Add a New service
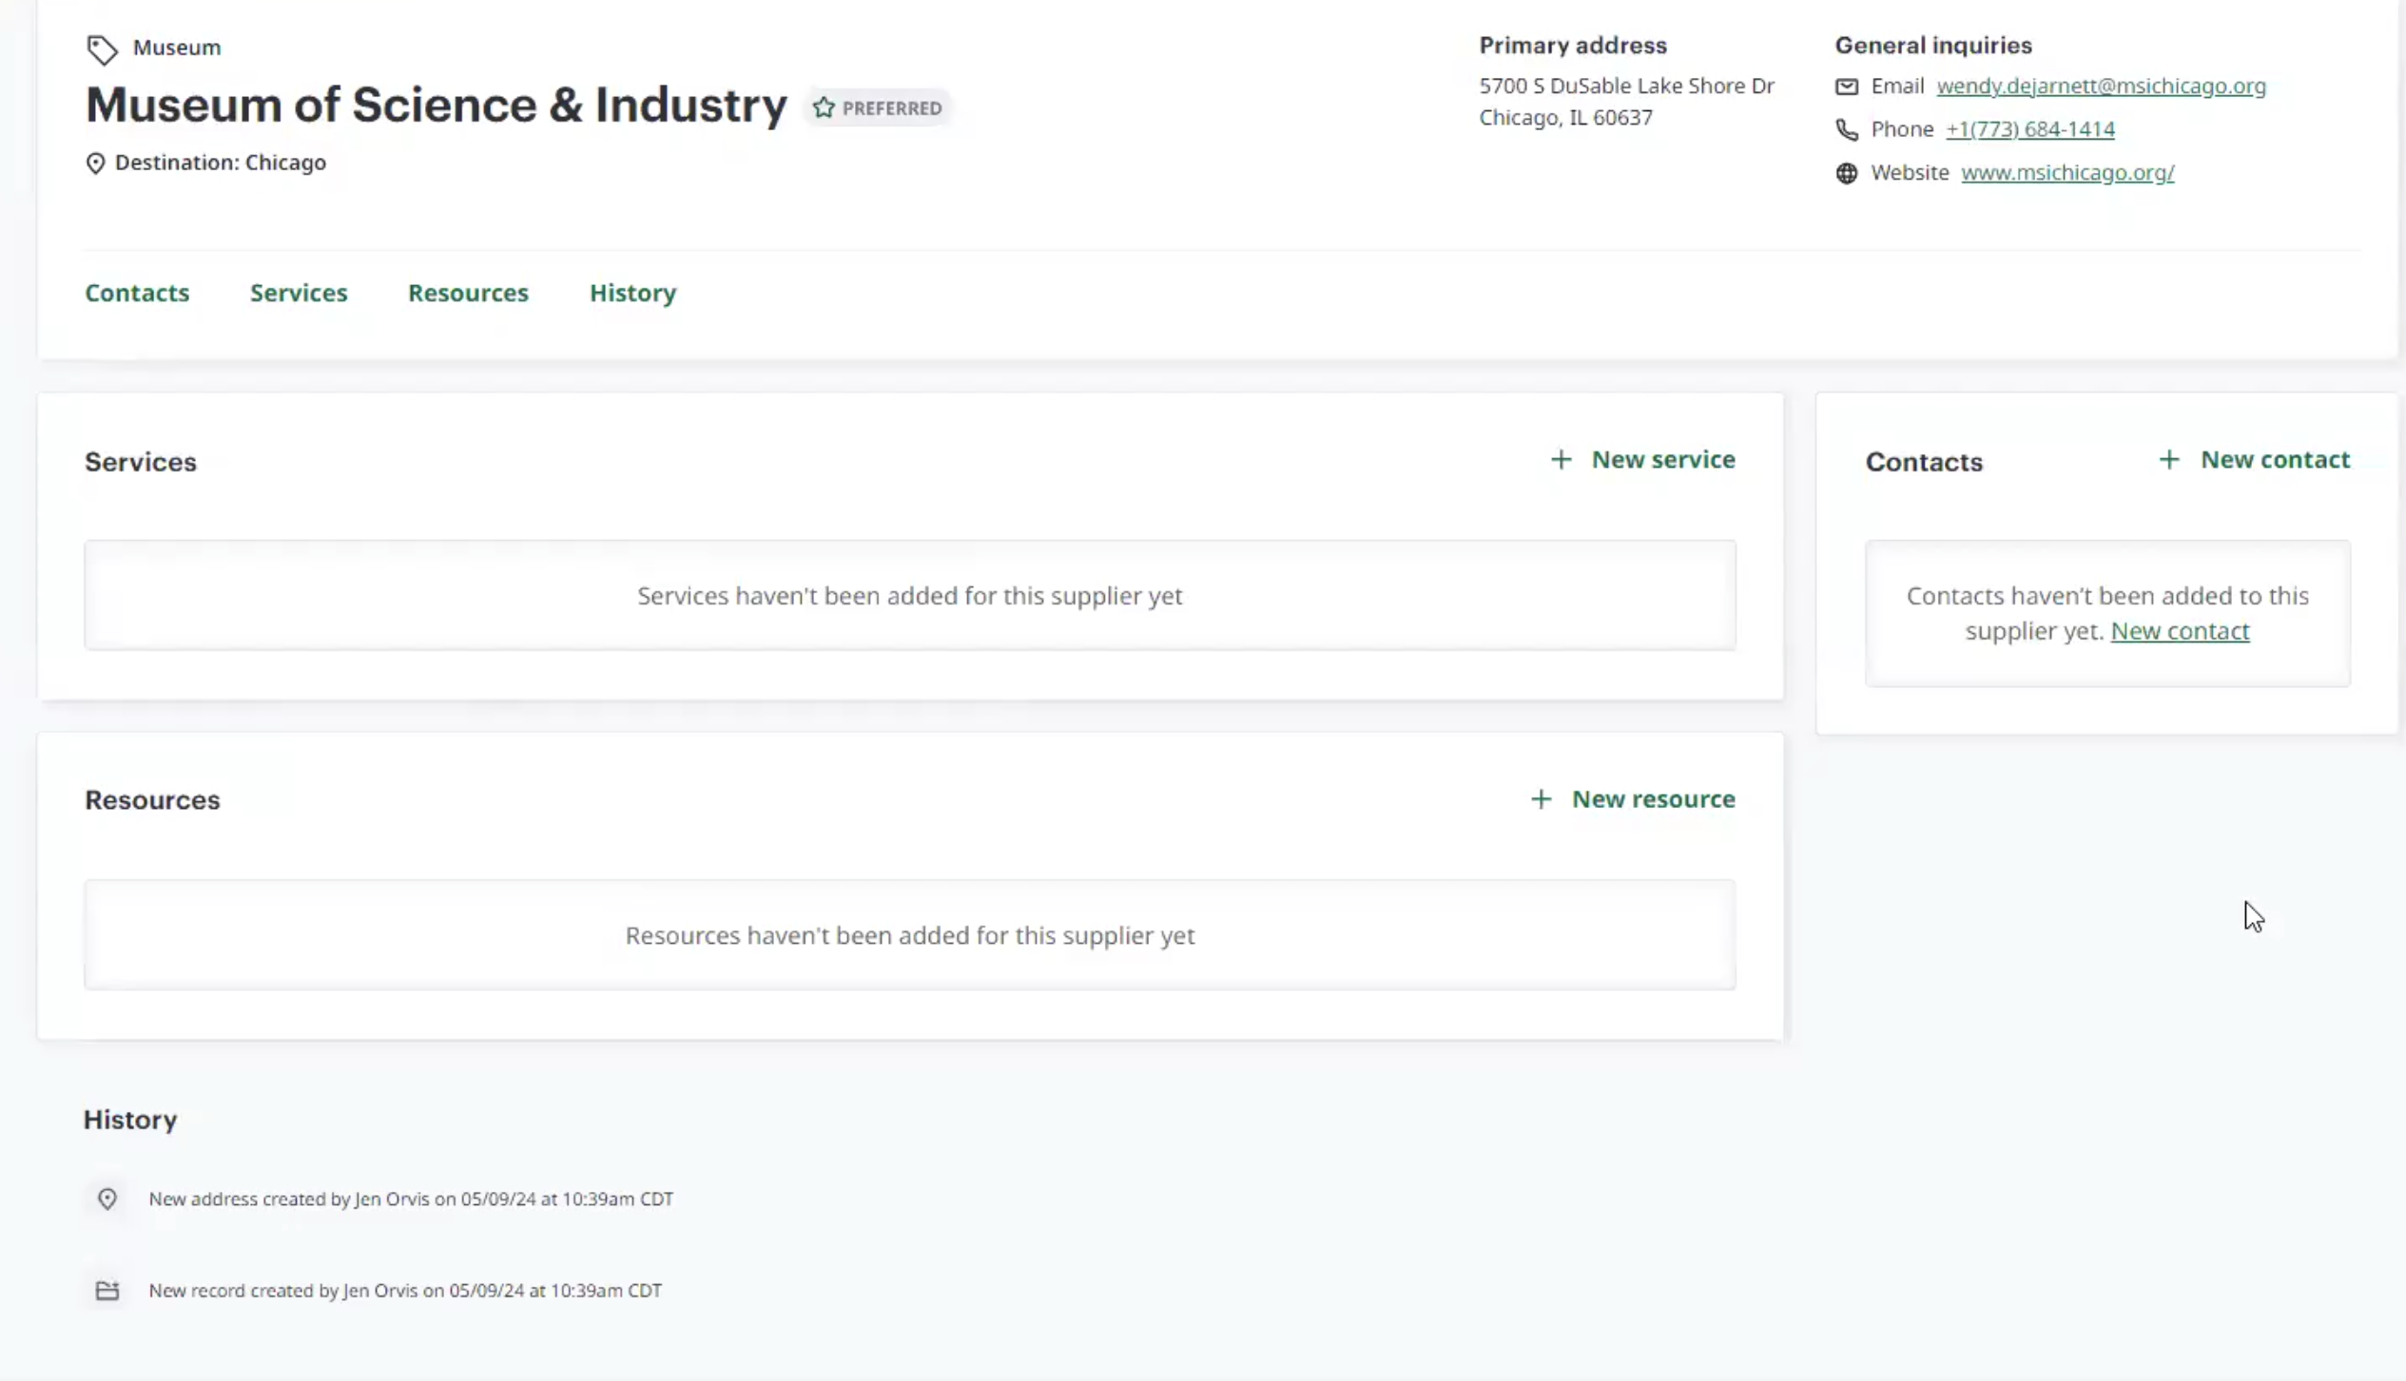This screenshot has width=2406, height=1381. 1642,460
